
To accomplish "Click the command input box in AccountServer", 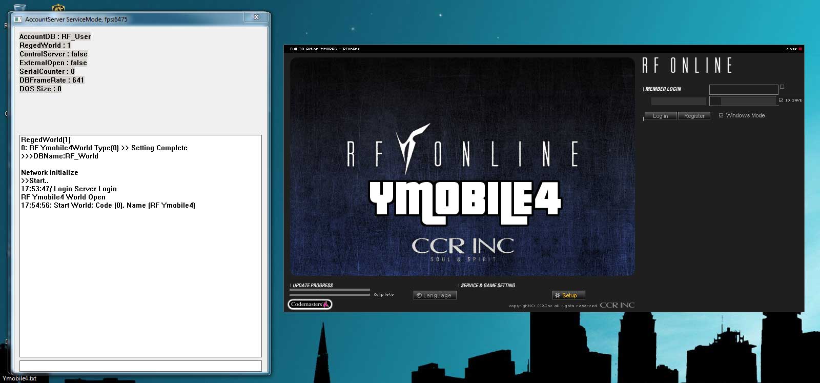I will [140, 366].
